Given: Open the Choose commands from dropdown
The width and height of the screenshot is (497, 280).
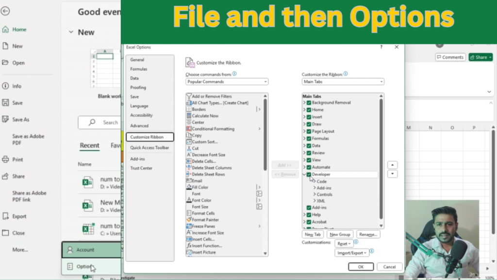Looking at the screenshot, I should (227, 82).
